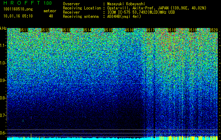The height and width of the screenshot is (140, 221).
Task: Click the 0518 time marker
Action: (171, 30)
